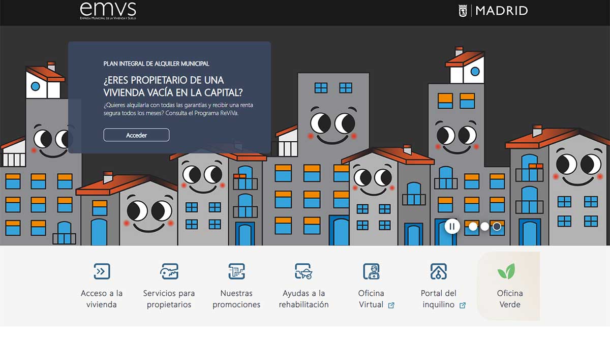Viewport: 610px width, 343px height.
Task: Switch to the first carousel slide dot
Action: (473, 227)
